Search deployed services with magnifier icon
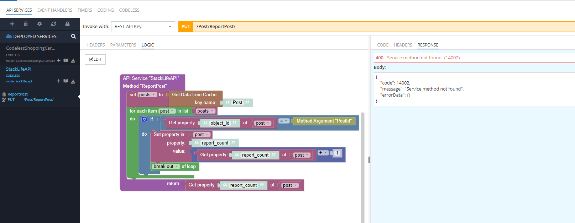This screenshot has width=575, height=223. tap(73, 36)
